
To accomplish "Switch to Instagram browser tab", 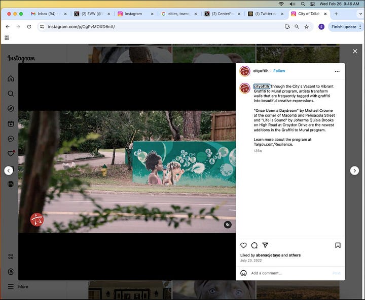I will pos(135,14).
